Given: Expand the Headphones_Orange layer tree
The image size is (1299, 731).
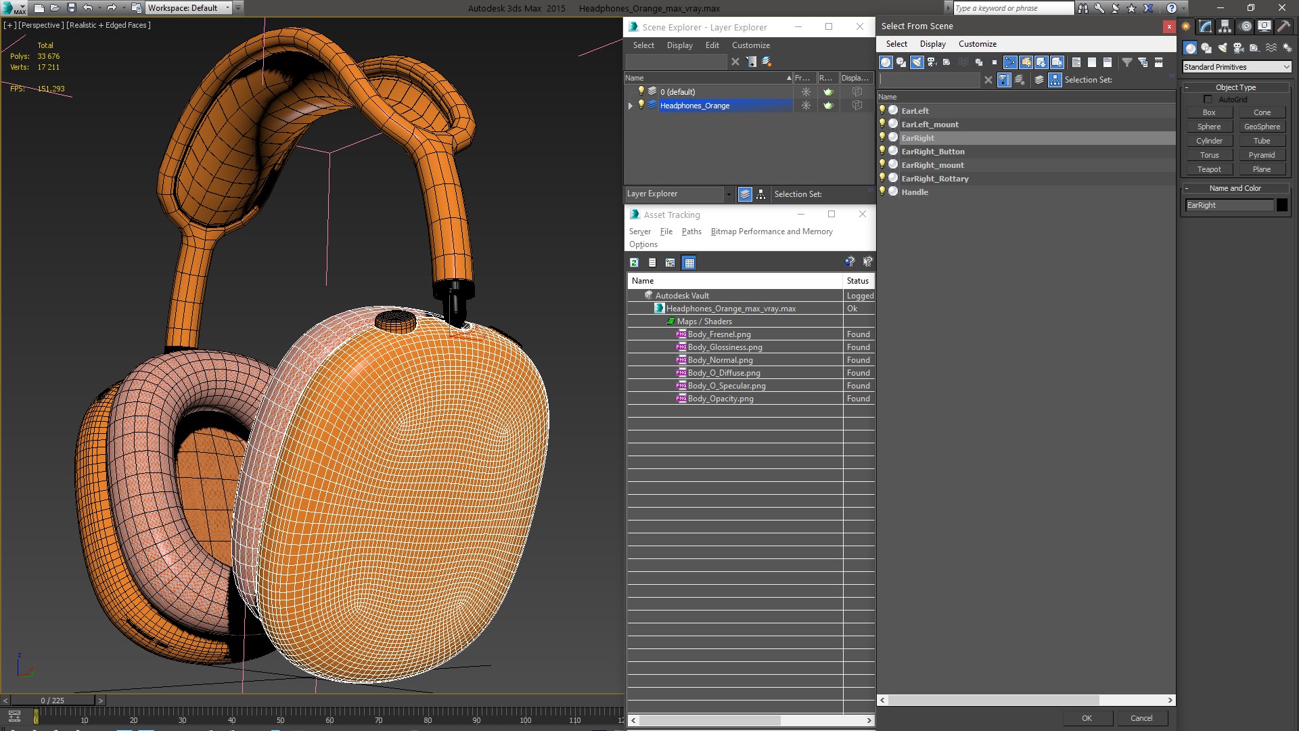Looking at the screenshot, I should coord(631,106).
